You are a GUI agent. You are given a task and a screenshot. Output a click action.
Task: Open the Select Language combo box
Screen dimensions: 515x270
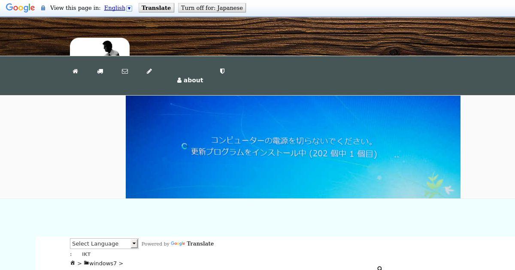pyautogui.click(x=104, y=243)
